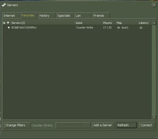Refresh the server list
The height and width of the screenshot is (139, 158).
point(126,125)
